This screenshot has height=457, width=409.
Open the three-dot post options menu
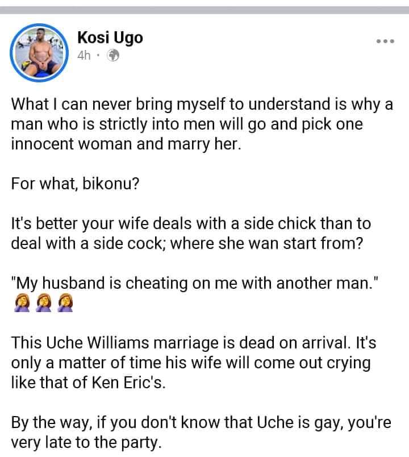(385, 41)
